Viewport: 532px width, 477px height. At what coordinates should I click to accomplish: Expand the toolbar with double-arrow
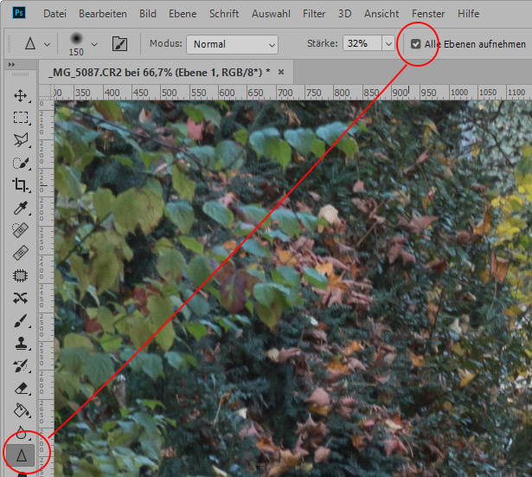pyautogui.click(x=12, y=66)
